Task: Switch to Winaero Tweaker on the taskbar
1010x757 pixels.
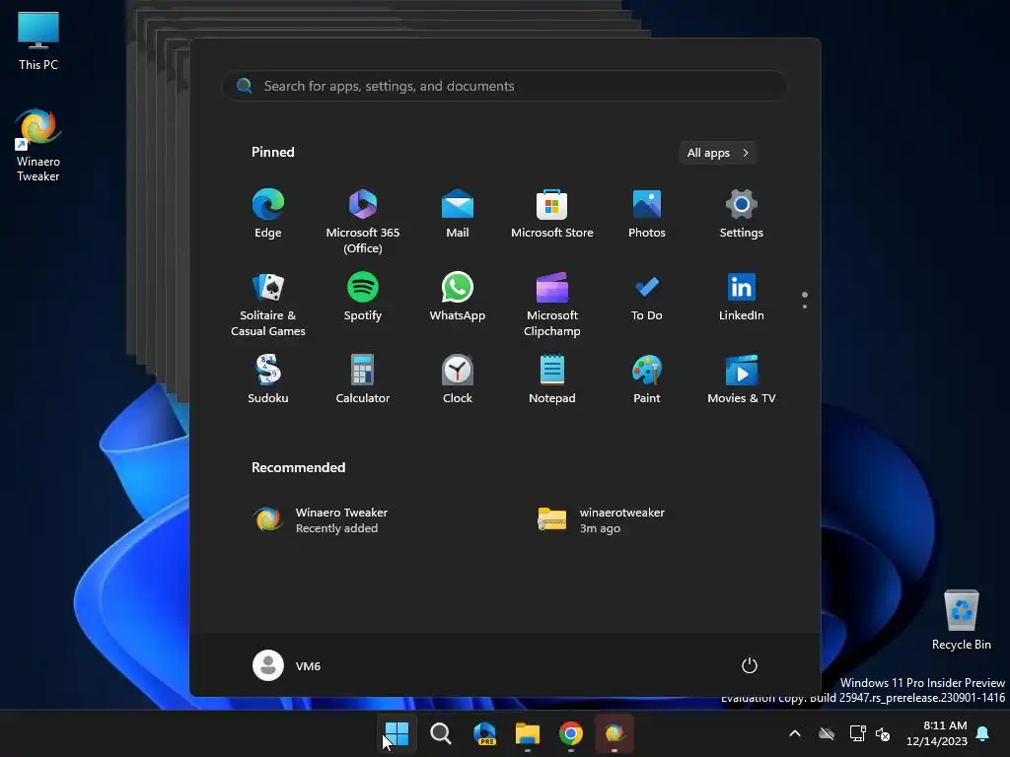Action: tap(614, 733)
